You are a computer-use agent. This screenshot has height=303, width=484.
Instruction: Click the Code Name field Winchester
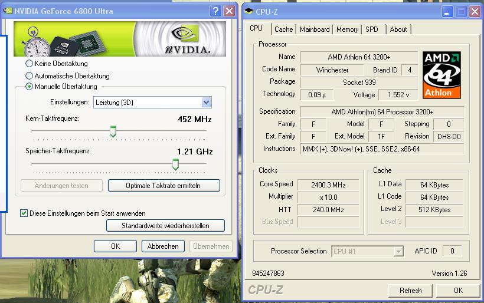pos(332,70)
